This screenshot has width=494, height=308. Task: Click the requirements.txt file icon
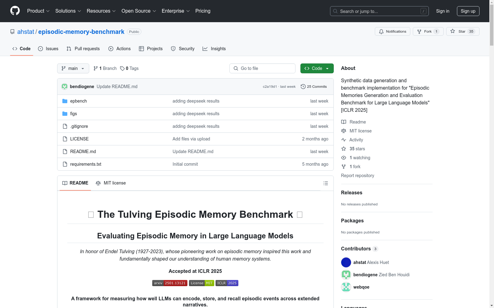click(65, 164)
